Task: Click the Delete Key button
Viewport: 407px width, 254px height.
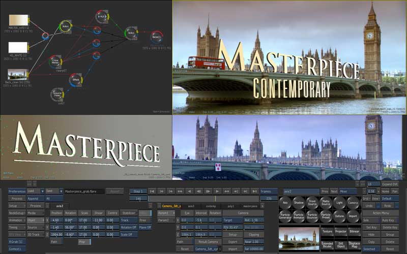Action: pos(390,227)
